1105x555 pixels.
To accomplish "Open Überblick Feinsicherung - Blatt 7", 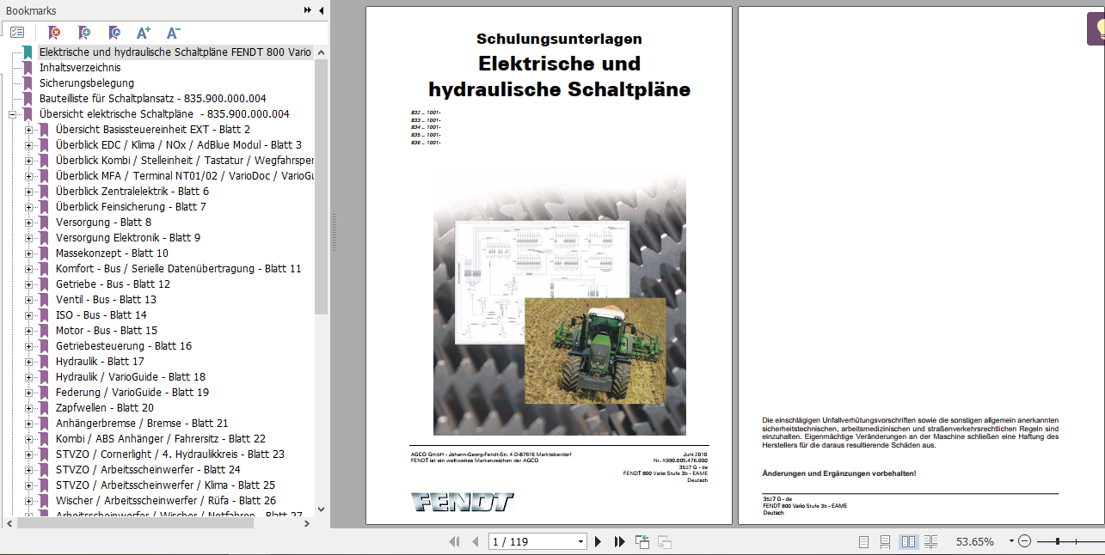I will click(131, 207).
